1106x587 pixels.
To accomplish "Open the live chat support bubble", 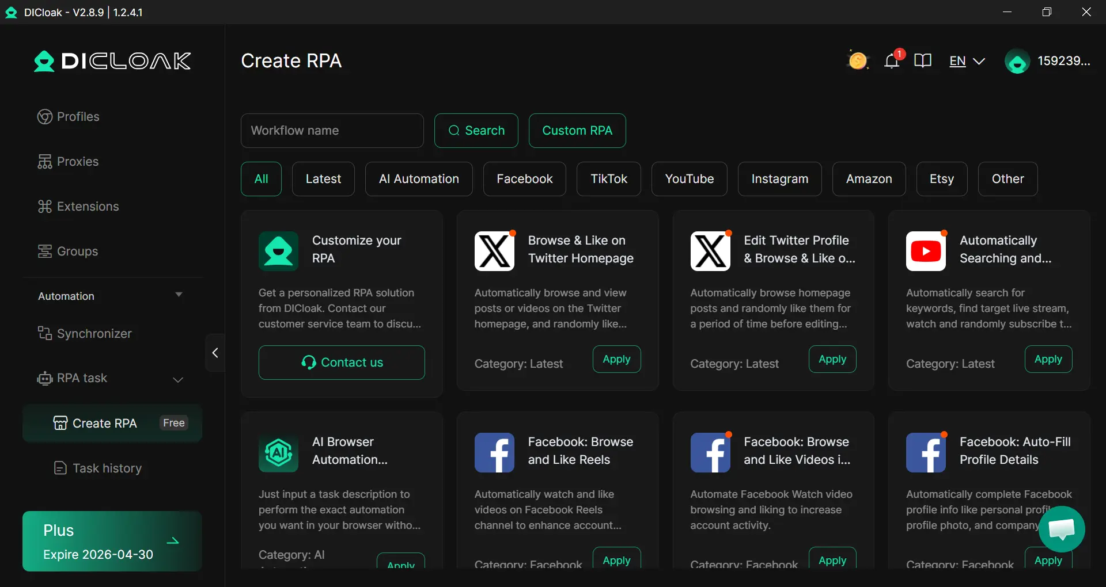I will [1061, 529].
